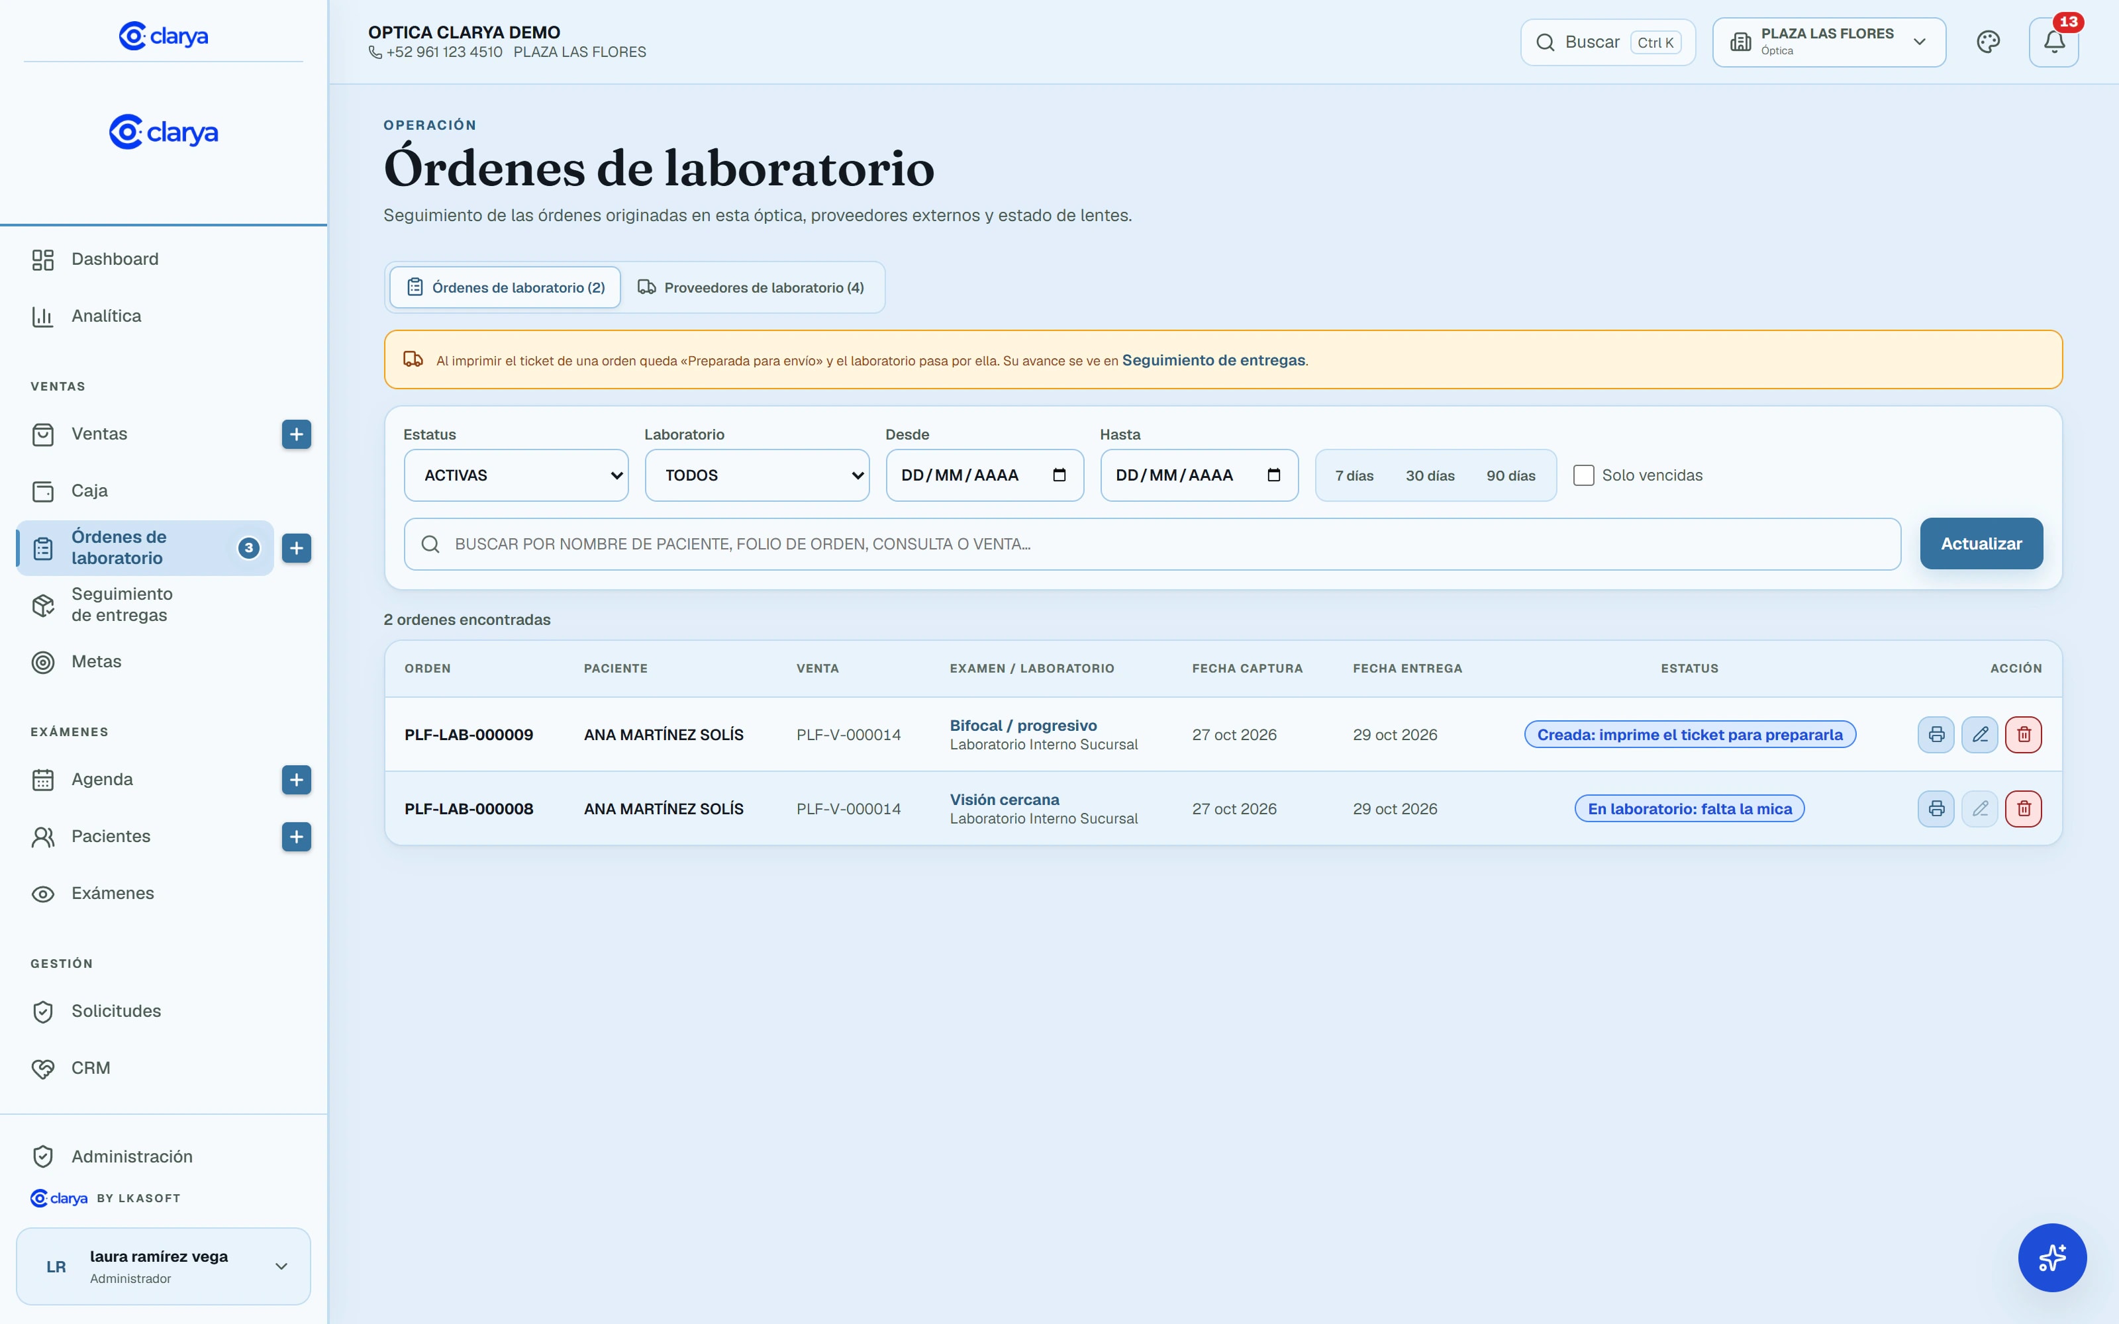Click status badge En laboratorio: falta la mica
2119x1324 pixels.
(x=1690, y=808)
